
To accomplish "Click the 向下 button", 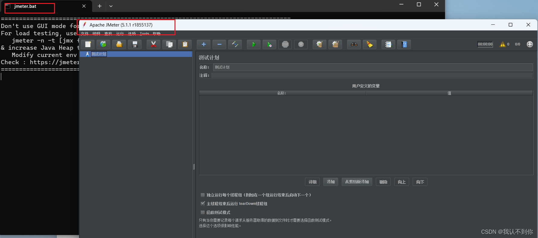I will coord(420,182).
